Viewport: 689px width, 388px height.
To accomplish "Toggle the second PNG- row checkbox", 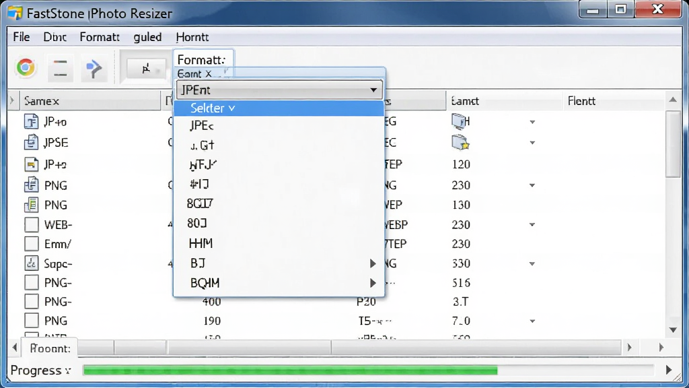I will [x=31, y=302].
